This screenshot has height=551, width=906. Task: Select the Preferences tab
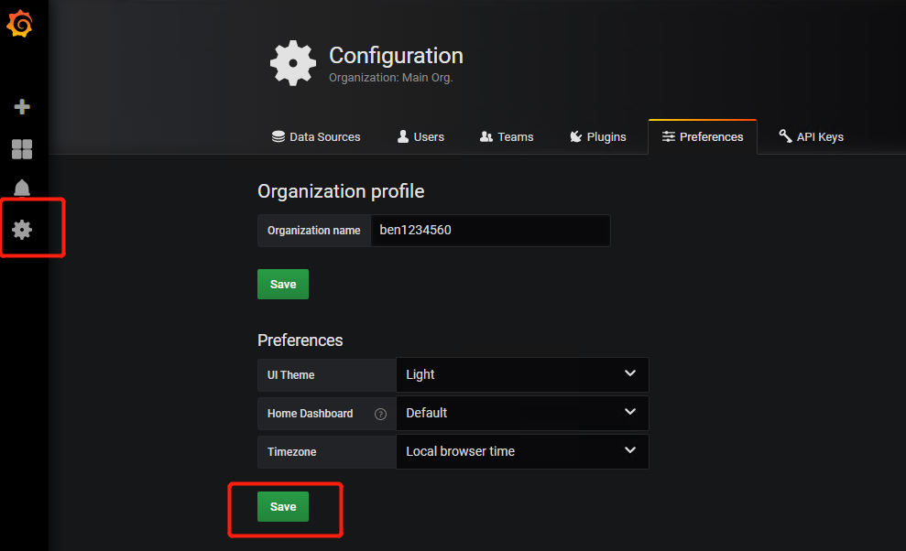click(703, 137)
